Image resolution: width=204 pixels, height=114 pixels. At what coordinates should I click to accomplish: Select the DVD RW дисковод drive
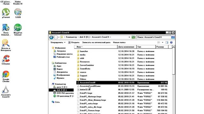click(x=63, y=93)
